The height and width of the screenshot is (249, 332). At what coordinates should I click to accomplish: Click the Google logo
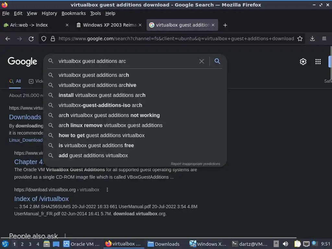22,62
